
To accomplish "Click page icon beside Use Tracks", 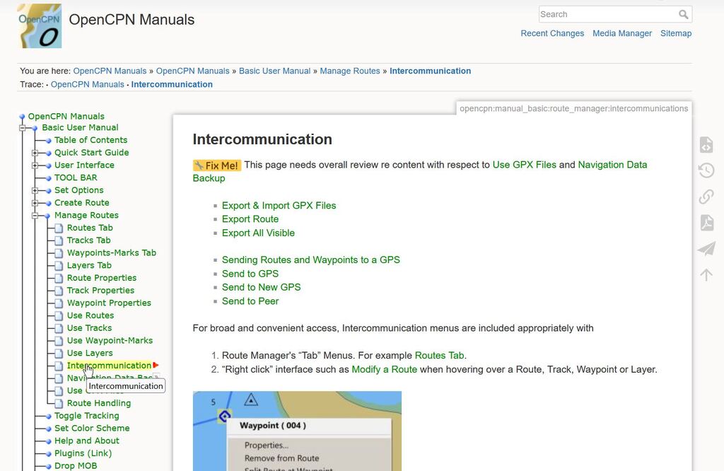I will (59, 328).
